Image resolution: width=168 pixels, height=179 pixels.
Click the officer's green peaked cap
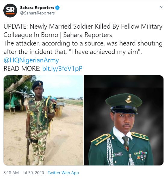click(x=124, y=104)
